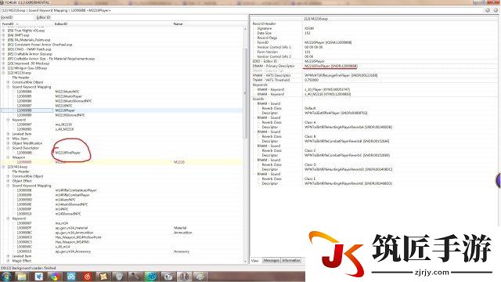The width and height of the screenshot is (501, 282).
Task: Click the FormID search input field
Action: (23, 17)
